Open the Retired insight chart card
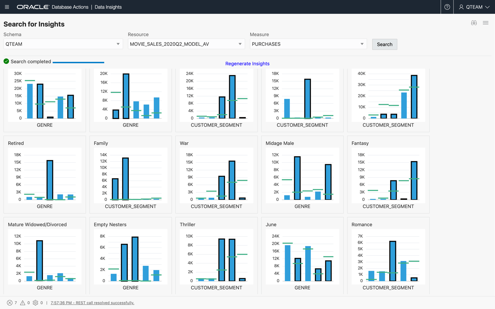Viewport: 495px width, 309px height. tap(45, 175)
